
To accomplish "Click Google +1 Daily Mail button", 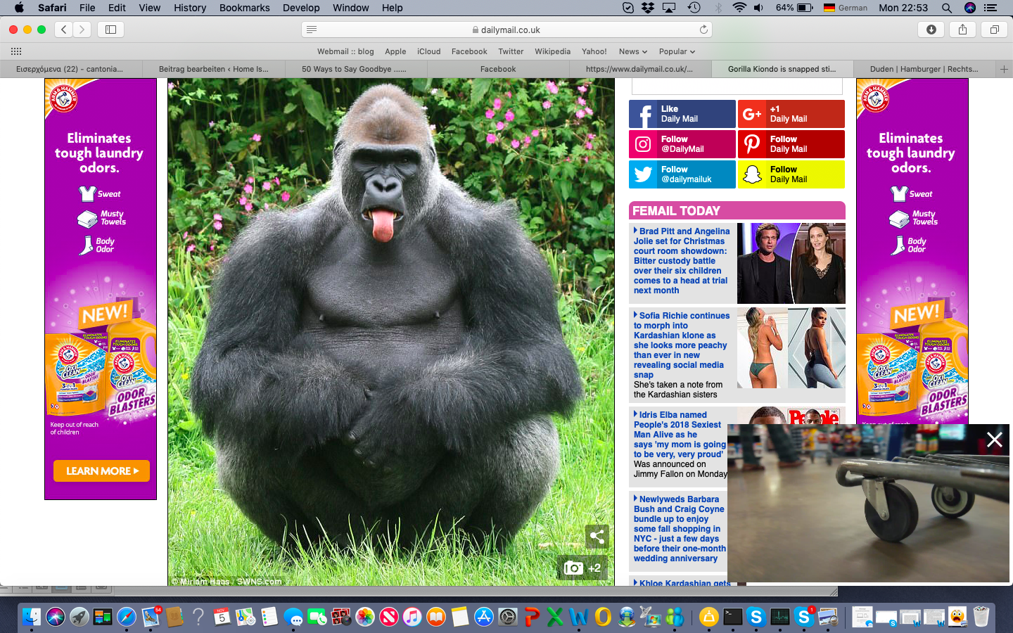I will click(791, 114).
